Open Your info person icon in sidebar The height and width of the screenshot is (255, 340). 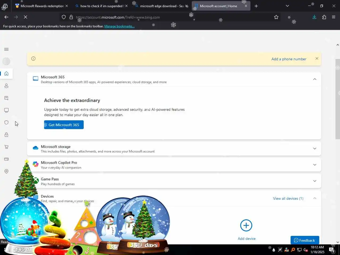pos(6,86)
